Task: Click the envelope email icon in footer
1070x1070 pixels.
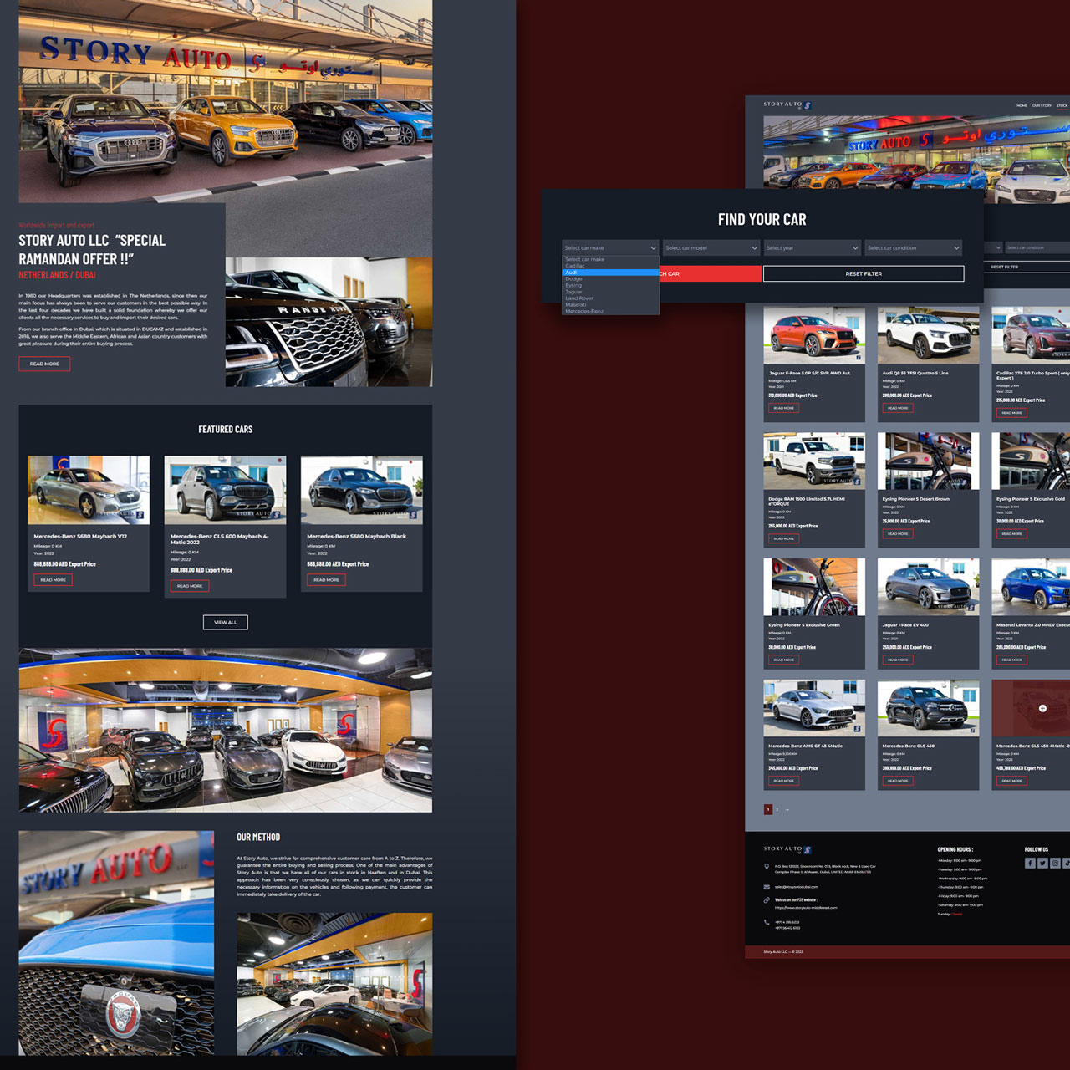Action: click(x=767, y=887)
